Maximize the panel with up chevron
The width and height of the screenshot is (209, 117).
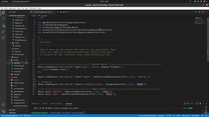click(x=204, y=103)
